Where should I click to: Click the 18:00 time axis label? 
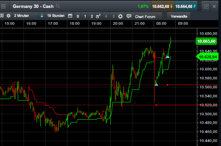click(74, 24)
